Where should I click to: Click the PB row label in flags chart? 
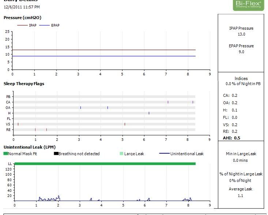coord(8,97)
